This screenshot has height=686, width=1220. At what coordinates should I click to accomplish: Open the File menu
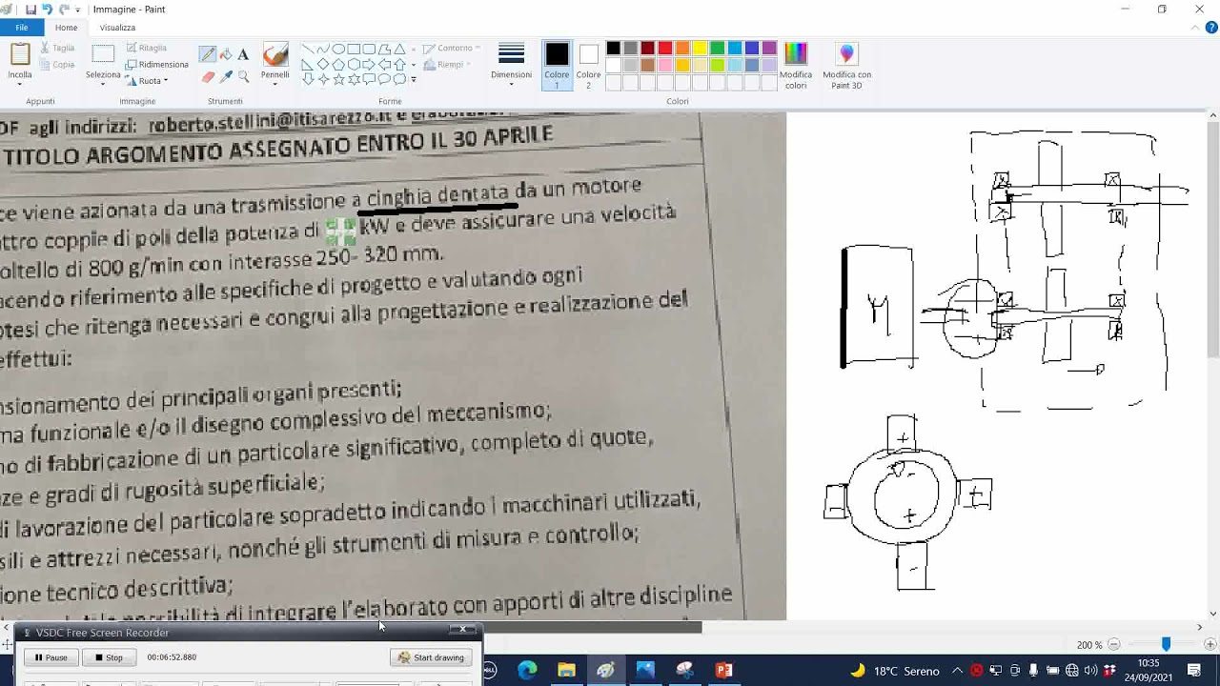point(21,28)
